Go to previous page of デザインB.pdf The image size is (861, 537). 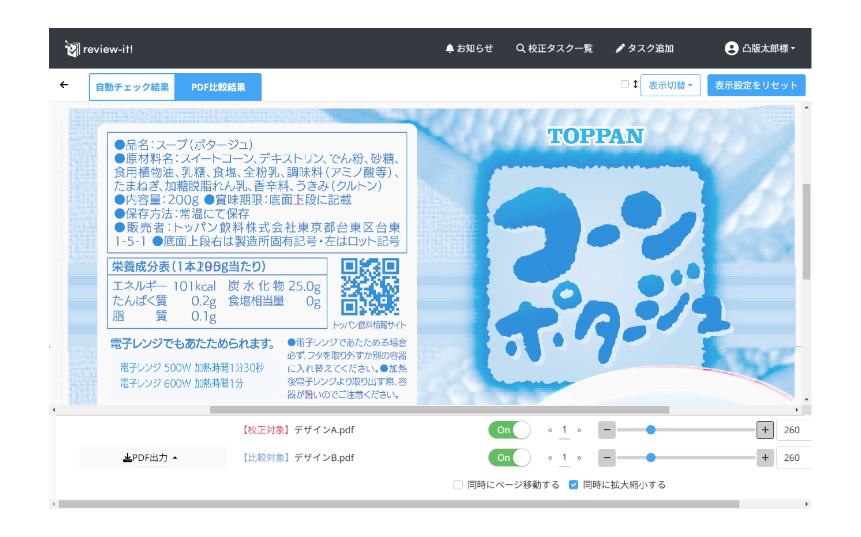[x=550, y=457]
